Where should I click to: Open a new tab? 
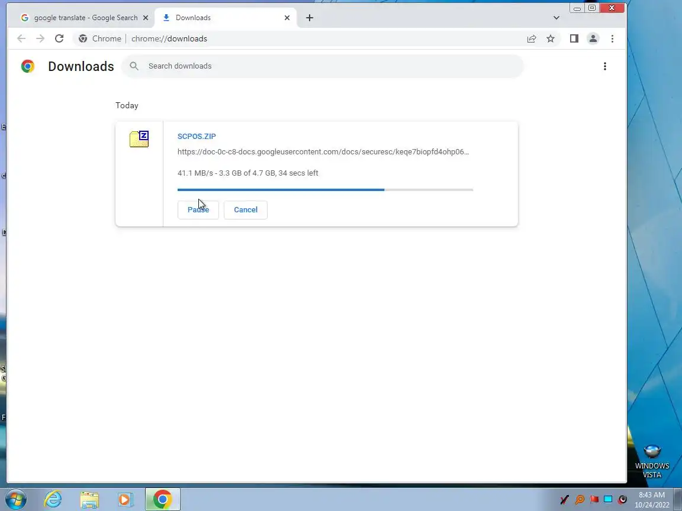(x=309, y=18)
